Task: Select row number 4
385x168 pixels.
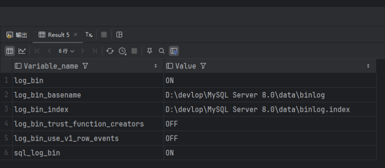Action: point(6,124)
